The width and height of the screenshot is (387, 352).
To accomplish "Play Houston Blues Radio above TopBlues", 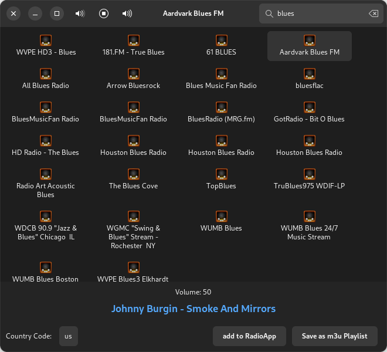I will (222, 146).
